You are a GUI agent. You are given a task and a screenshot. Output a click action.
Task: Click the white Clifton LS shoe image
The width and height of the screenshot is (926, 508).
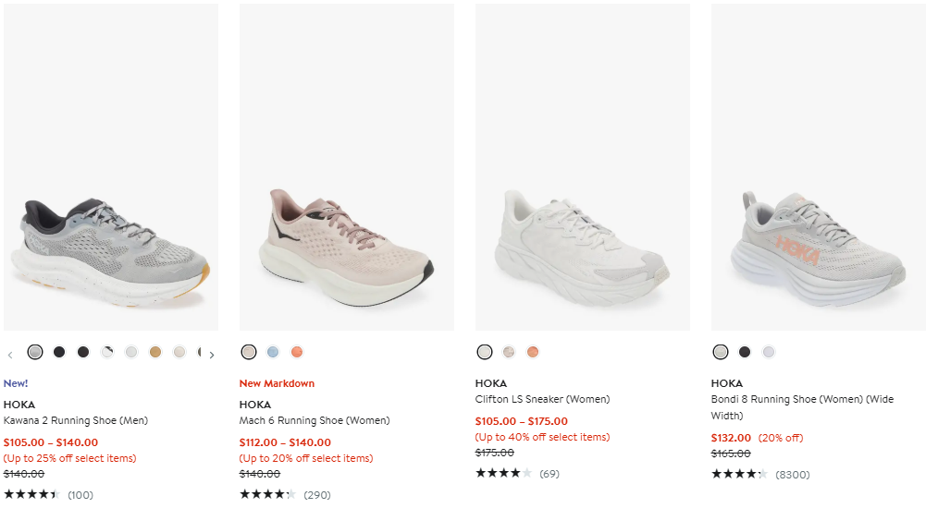pos(583,245)
